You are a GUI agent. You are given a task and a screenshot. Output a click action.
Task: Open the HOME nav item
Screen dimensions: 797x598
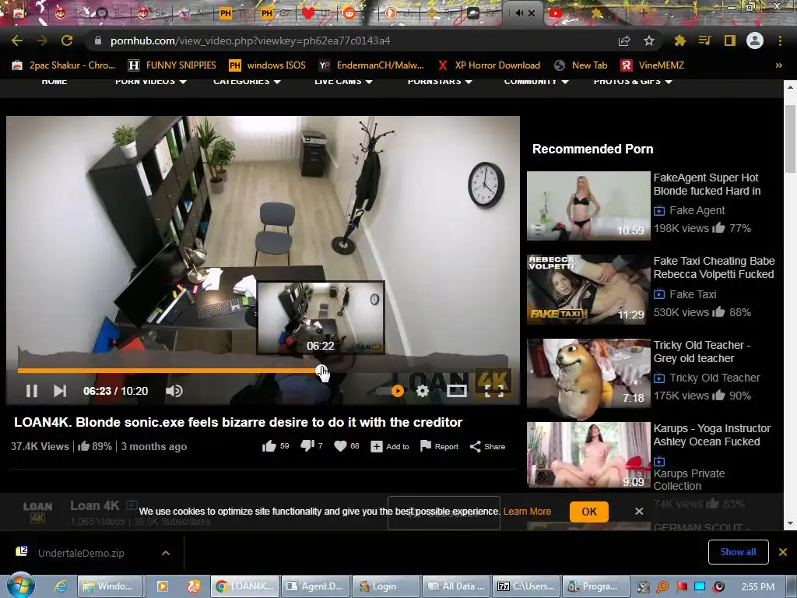point(54,81)
